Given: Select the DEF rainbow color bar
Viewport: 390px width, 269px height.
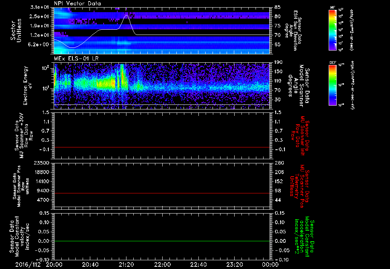Looking at the screenshot, I should pyautogui.click(x=332, y=85).
